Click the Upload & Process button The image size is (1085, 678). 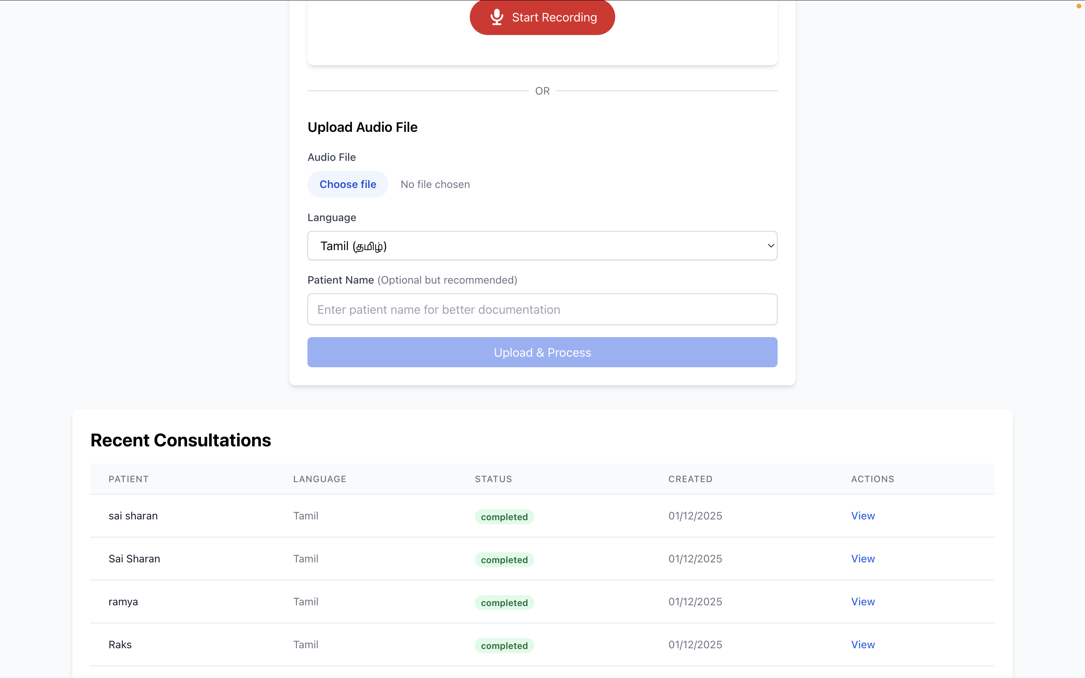coord(542,353)
